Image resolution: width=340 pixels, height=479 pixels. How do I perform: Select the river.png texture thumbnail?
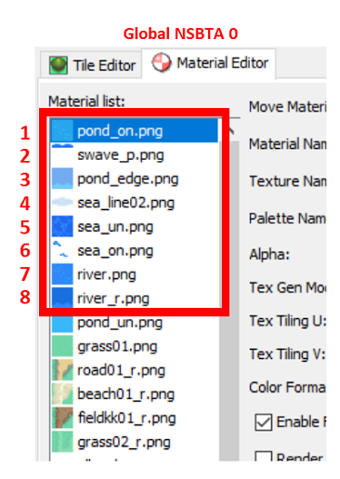coord(62,274)
